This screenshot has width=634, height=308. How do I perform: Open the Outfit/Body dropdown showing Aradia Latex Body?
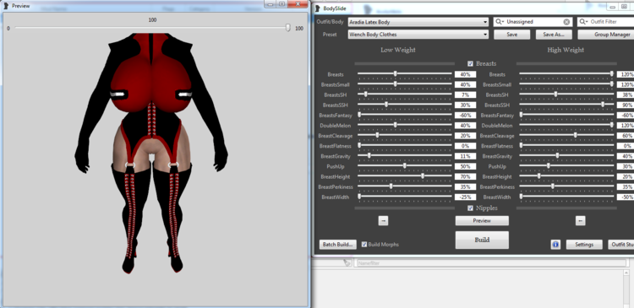(418, 22)
